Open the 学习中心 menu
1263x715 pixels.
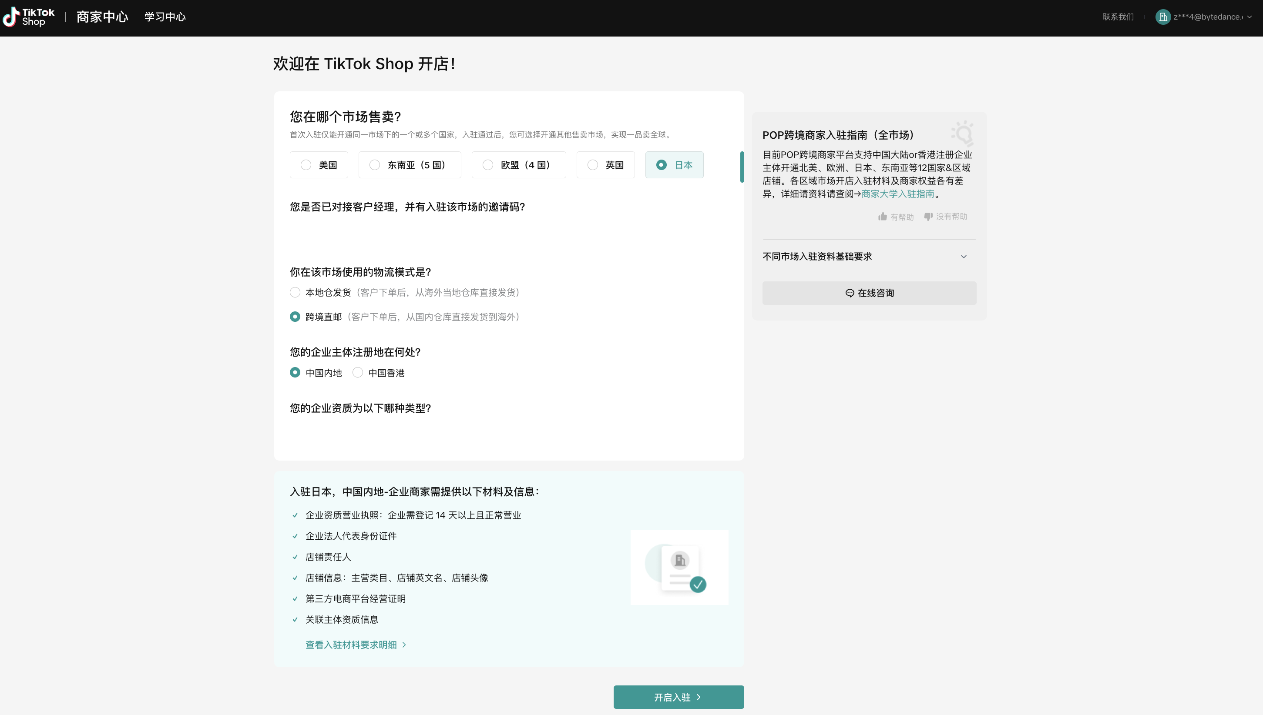[165, 17]
